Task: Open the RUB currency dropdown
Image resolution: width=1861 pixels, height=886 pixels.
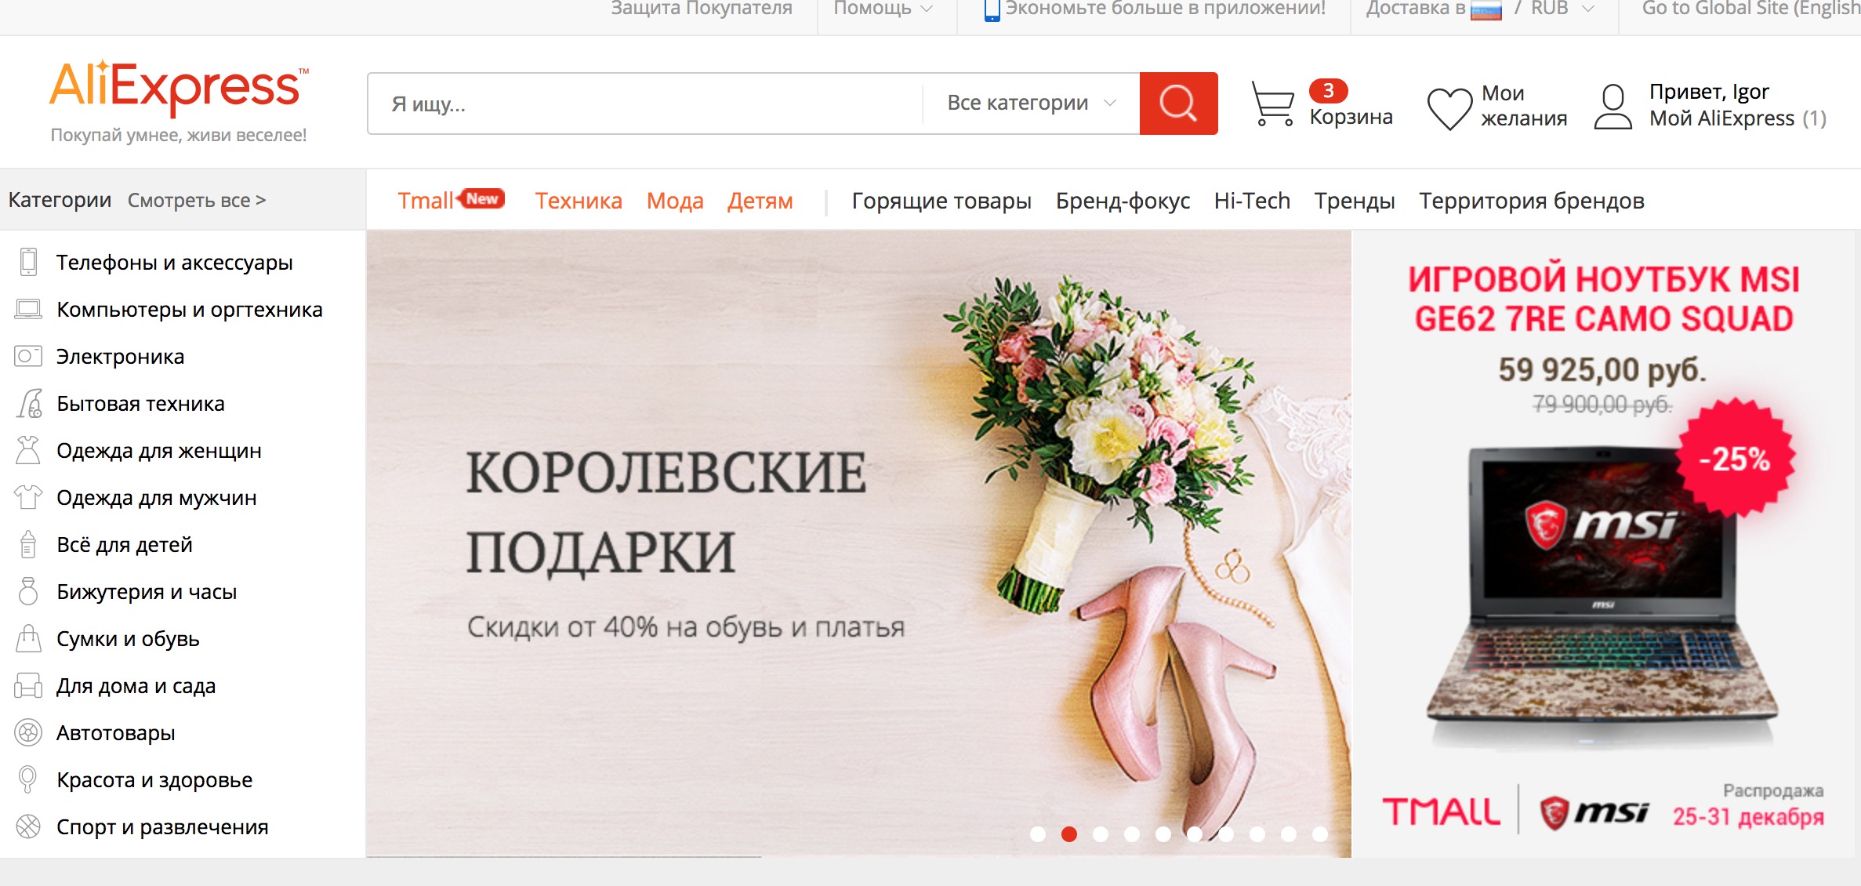Action: tap(1562, 9)
